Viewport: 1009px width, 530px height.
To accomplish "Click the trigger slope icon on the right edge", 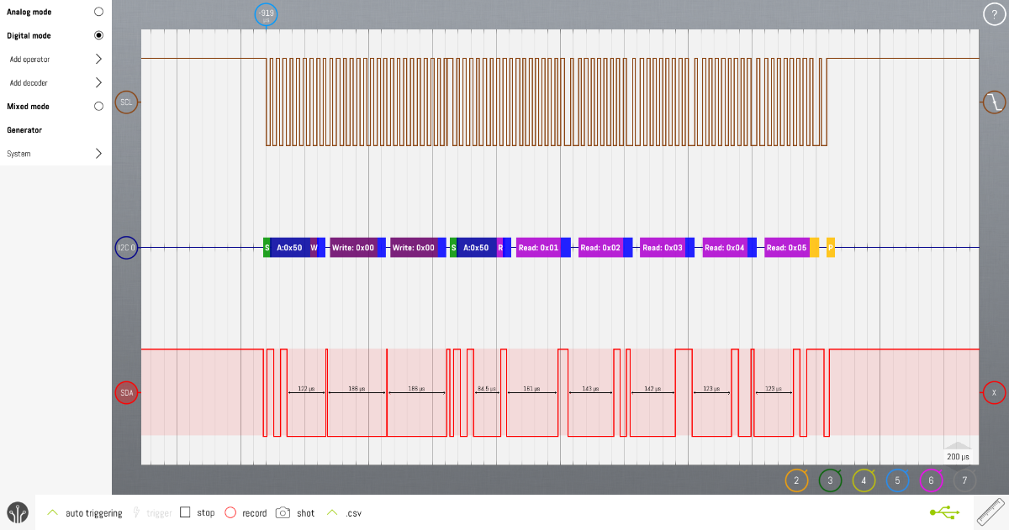I will (x=994, y=102).
